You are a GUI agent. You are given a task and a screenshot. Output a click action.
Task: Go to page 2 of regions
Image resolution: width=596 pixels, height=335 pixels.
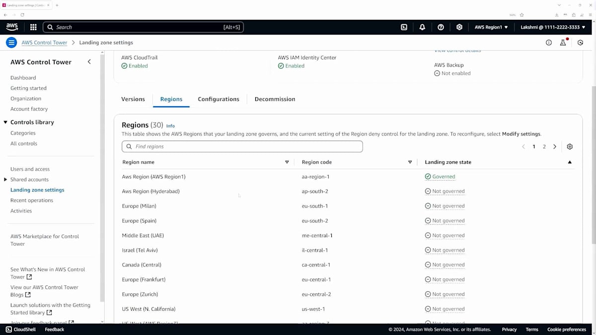pos(544,147)
